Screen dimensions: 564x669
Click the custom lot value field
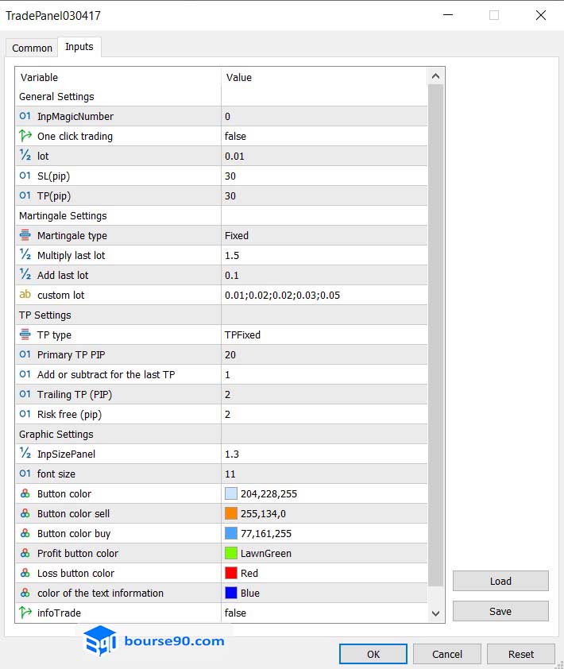tap(323, 296)
